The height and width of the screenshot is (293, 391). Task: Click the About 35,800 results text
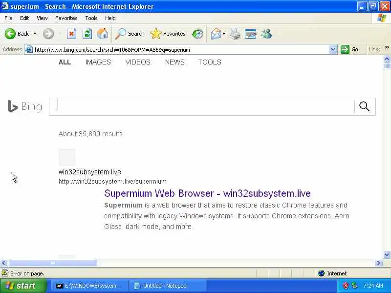[90, 134]
